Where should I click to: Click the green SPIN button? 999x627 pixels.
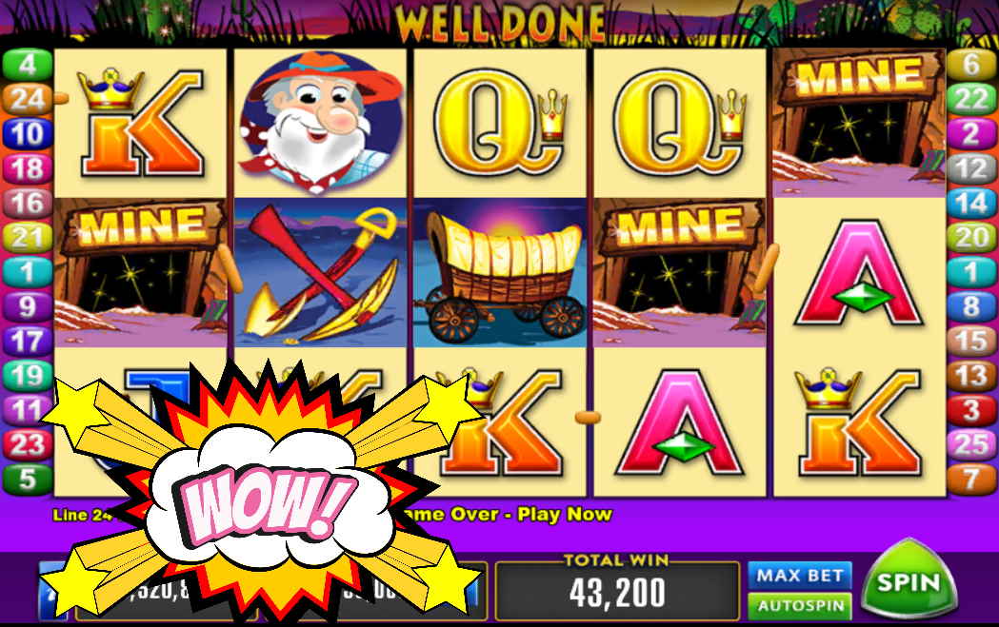tap(909, 580)
